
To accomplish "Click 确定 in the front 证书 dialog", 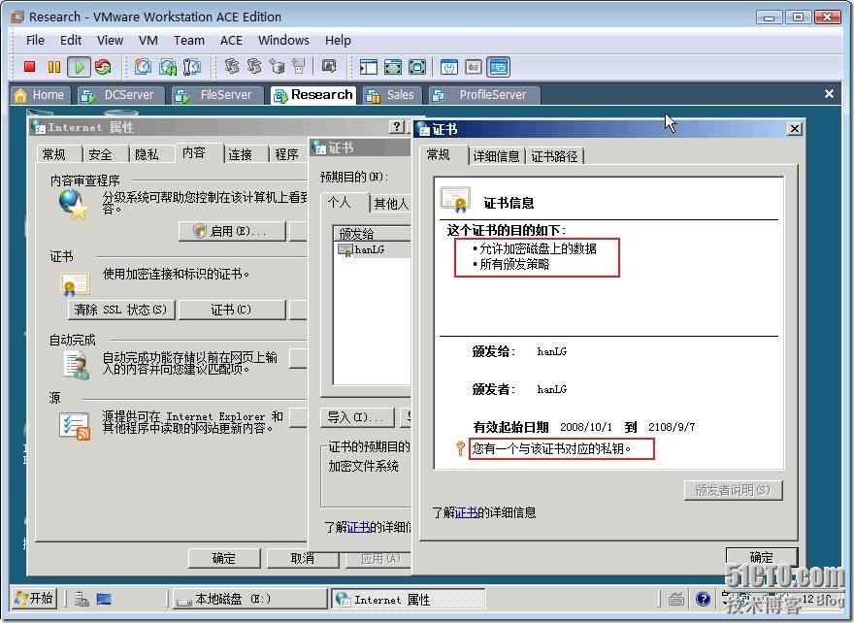I will (x=762, y=557).
